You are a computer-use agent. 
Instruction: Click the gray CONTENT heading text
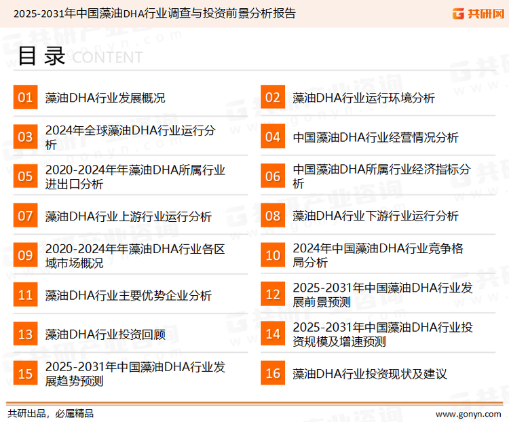tap(107, 58)
